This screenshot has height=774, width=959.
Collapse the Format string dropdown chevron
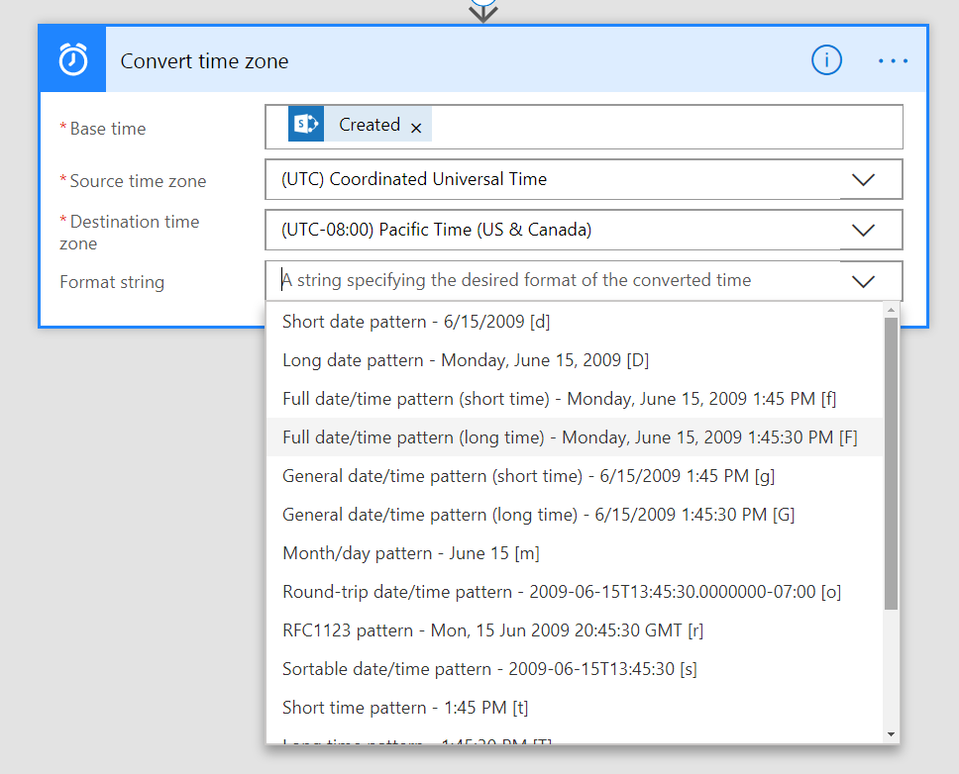click(863, 281)
